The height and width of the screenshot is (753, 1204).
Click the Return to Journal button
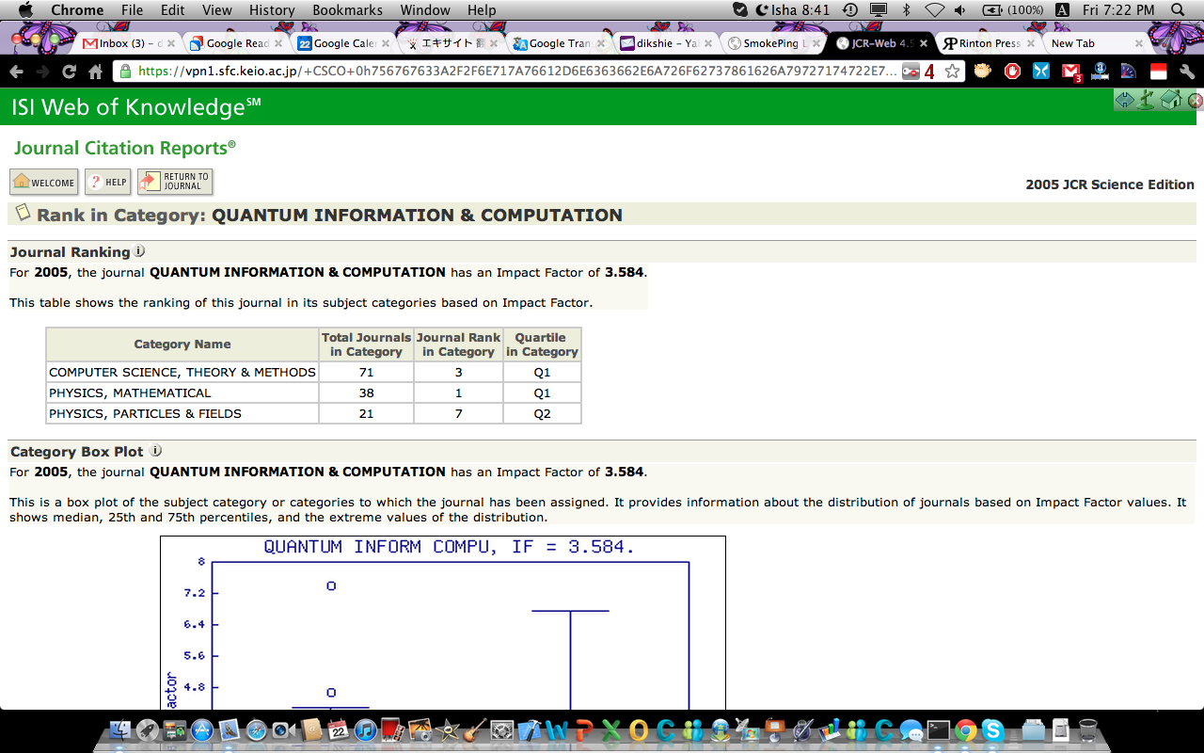[175, 182]
